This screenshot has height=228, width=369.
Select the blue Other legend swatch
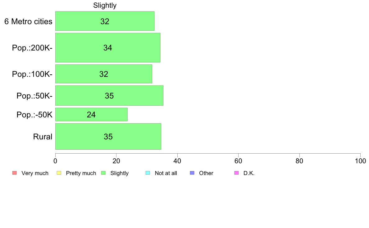(x=192, y=173)
